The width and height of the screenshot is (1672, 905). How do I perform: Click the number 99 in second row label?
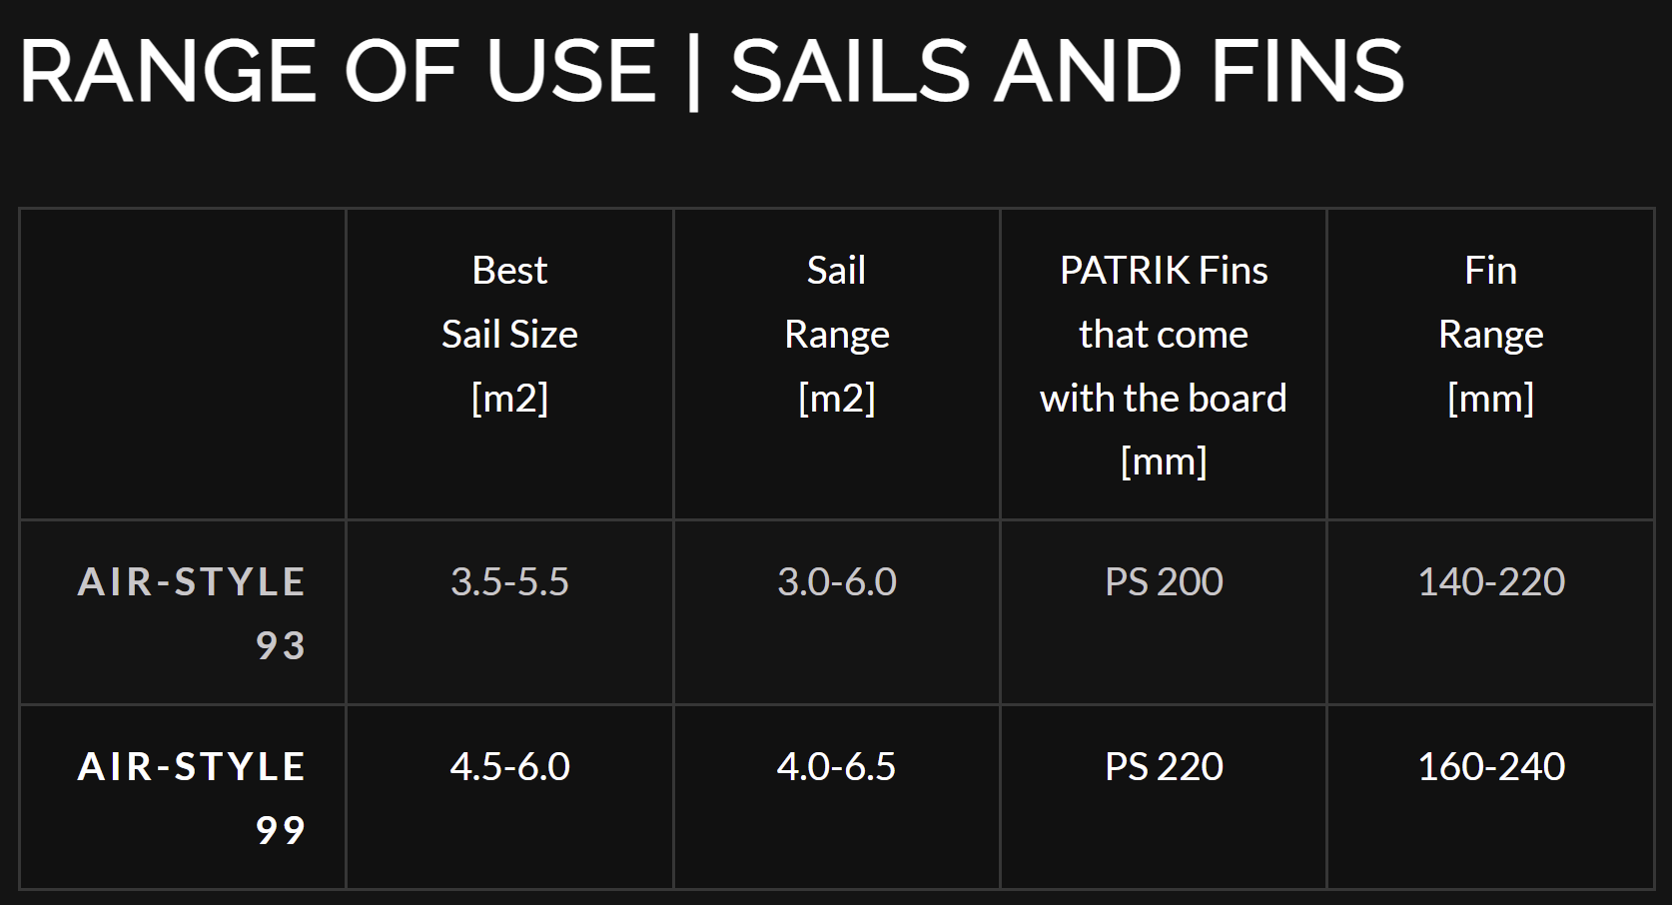(x=281, y=830)
